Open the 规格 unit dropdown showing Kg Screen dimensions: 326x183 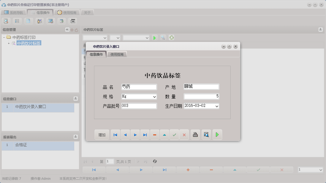[x=155, y=97]
